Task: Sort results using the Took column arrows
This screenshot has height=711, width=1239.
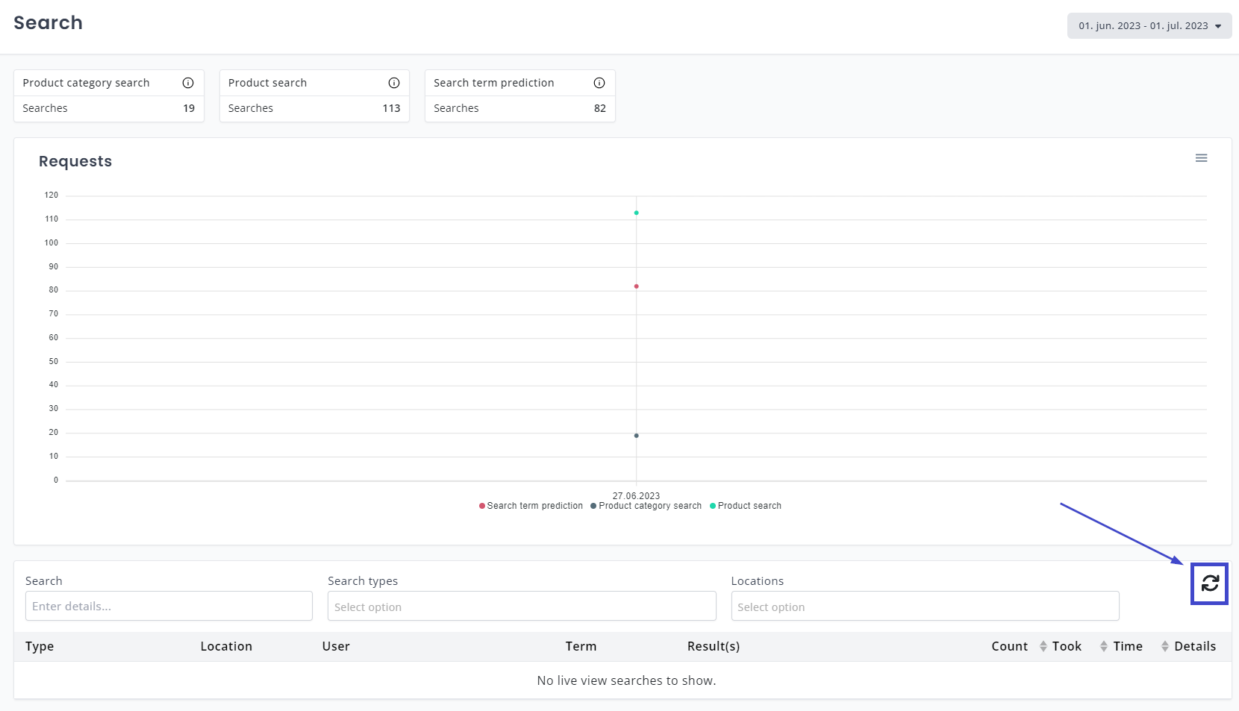Action: [x=1103, y=646]
